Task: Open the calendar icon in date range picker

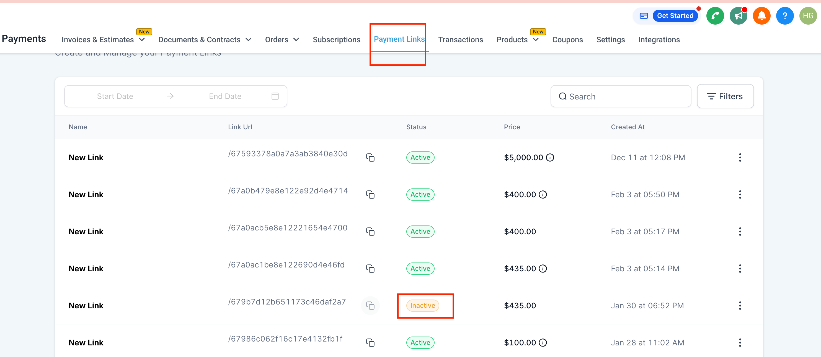Action: pyautogui.click(x=275, y=96)
